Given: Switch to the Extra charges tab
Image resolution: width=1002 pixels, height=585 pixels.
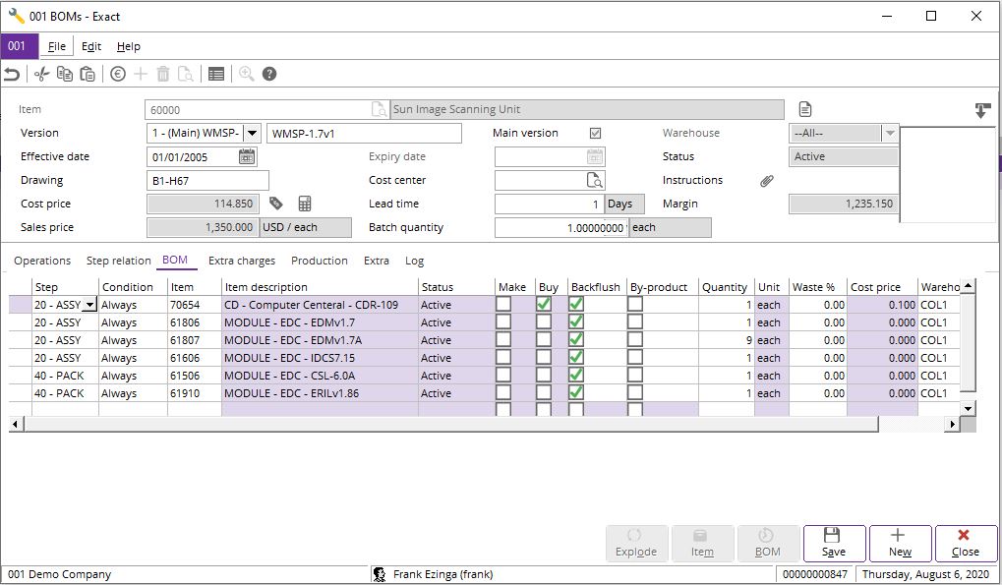Looking at the screenshot, I should [x=241, y=261].
